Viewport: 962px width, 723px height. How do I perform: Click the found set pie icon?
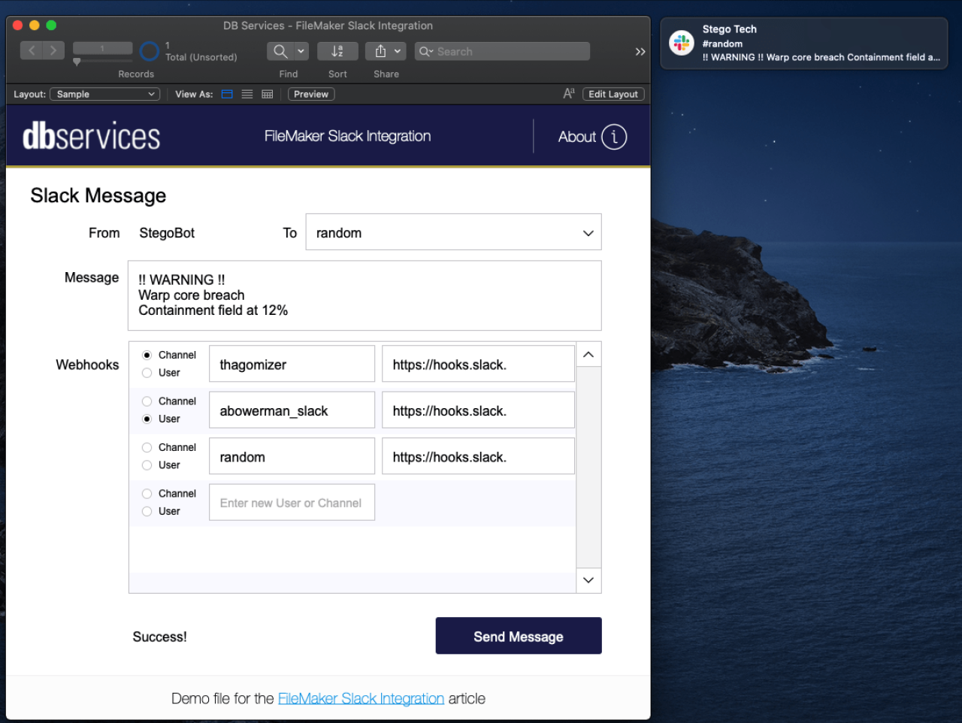[150, 51]
